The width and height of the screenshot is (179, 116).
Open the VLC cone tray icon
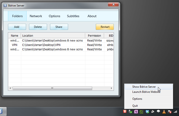point(164,112)
